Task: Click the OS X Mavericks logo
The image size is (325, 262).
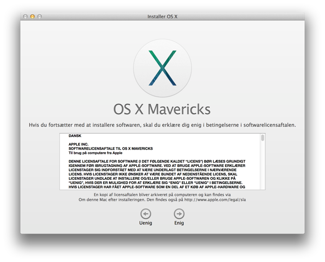Action: pos(162,68)
